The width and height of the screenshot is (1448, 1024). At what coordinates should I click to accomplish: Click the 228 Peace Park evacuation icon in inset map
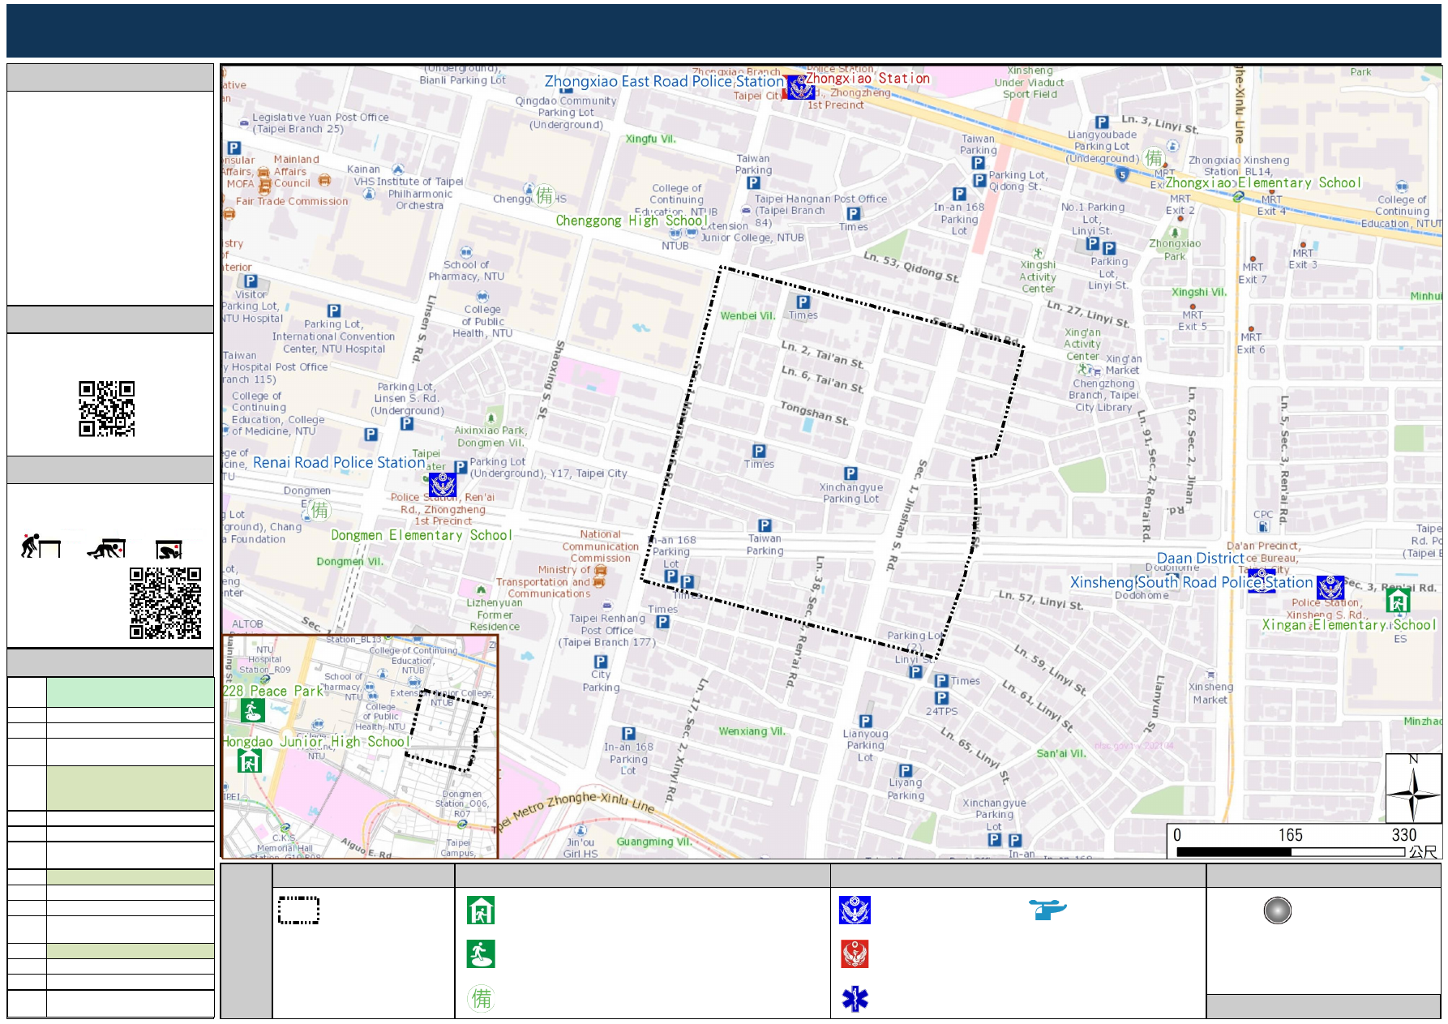[x=252, y=711]
